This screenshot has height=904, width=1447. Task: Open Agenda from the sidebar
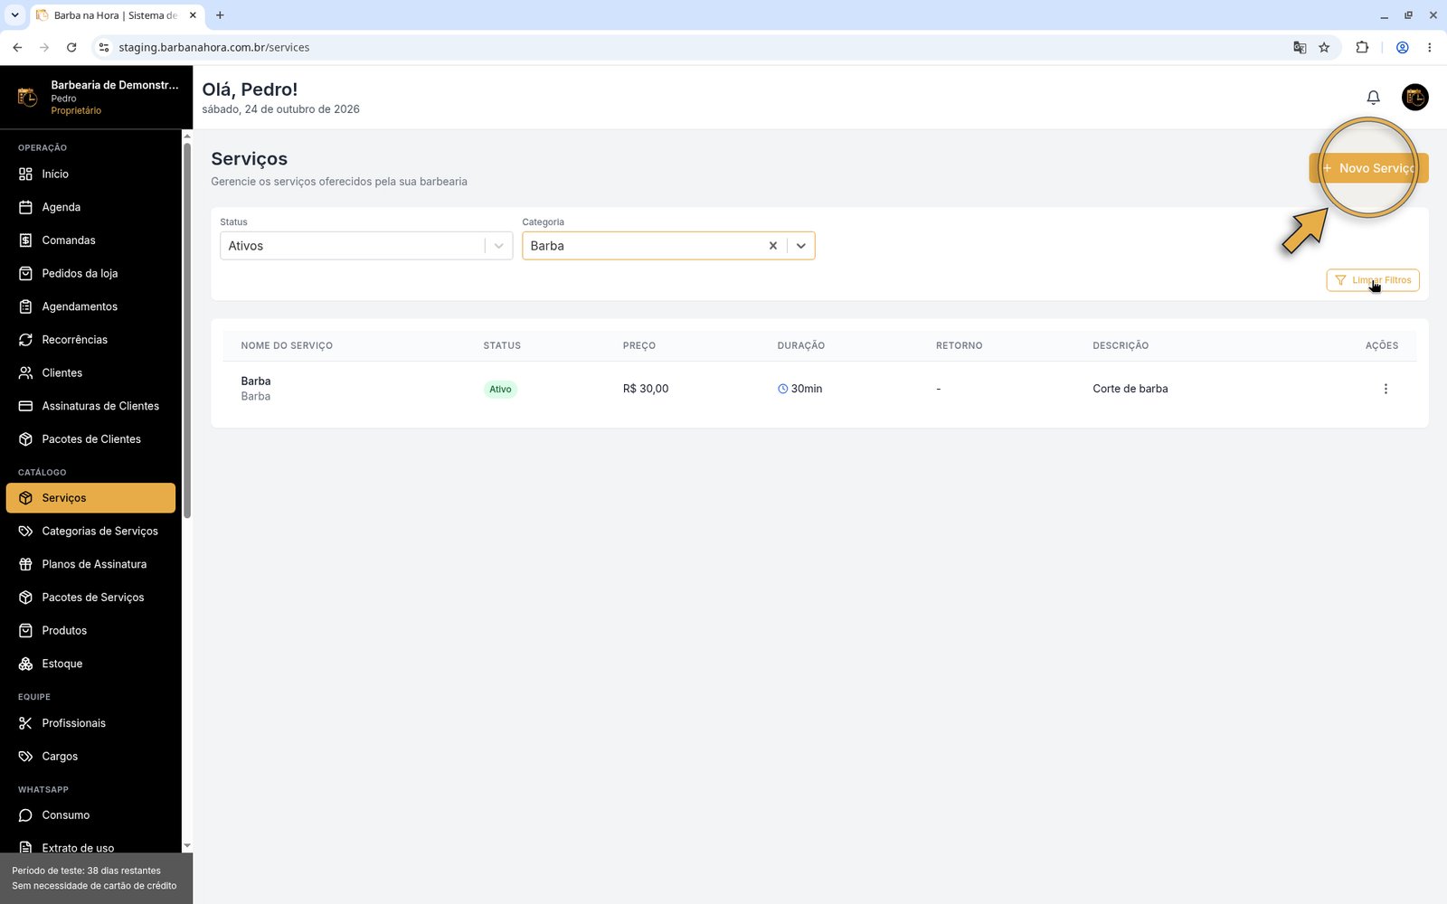[x=90, y=208]
